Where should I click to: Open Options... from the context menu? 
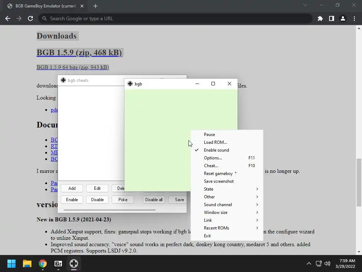pyautogui.click(x=227, y=158)
